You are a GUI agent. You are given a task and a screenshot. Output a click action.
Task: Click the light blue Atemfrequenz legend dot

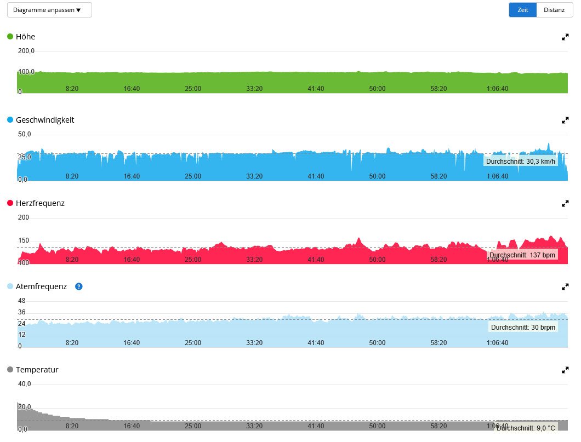click(10, 286)
